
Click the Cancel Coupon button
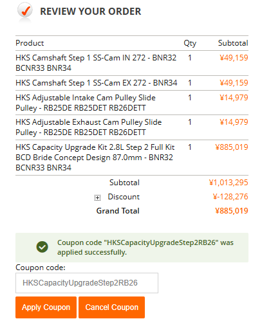click(111, 307)
